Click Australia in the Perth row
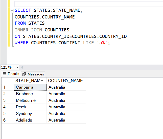 click(x=66, y=107)
